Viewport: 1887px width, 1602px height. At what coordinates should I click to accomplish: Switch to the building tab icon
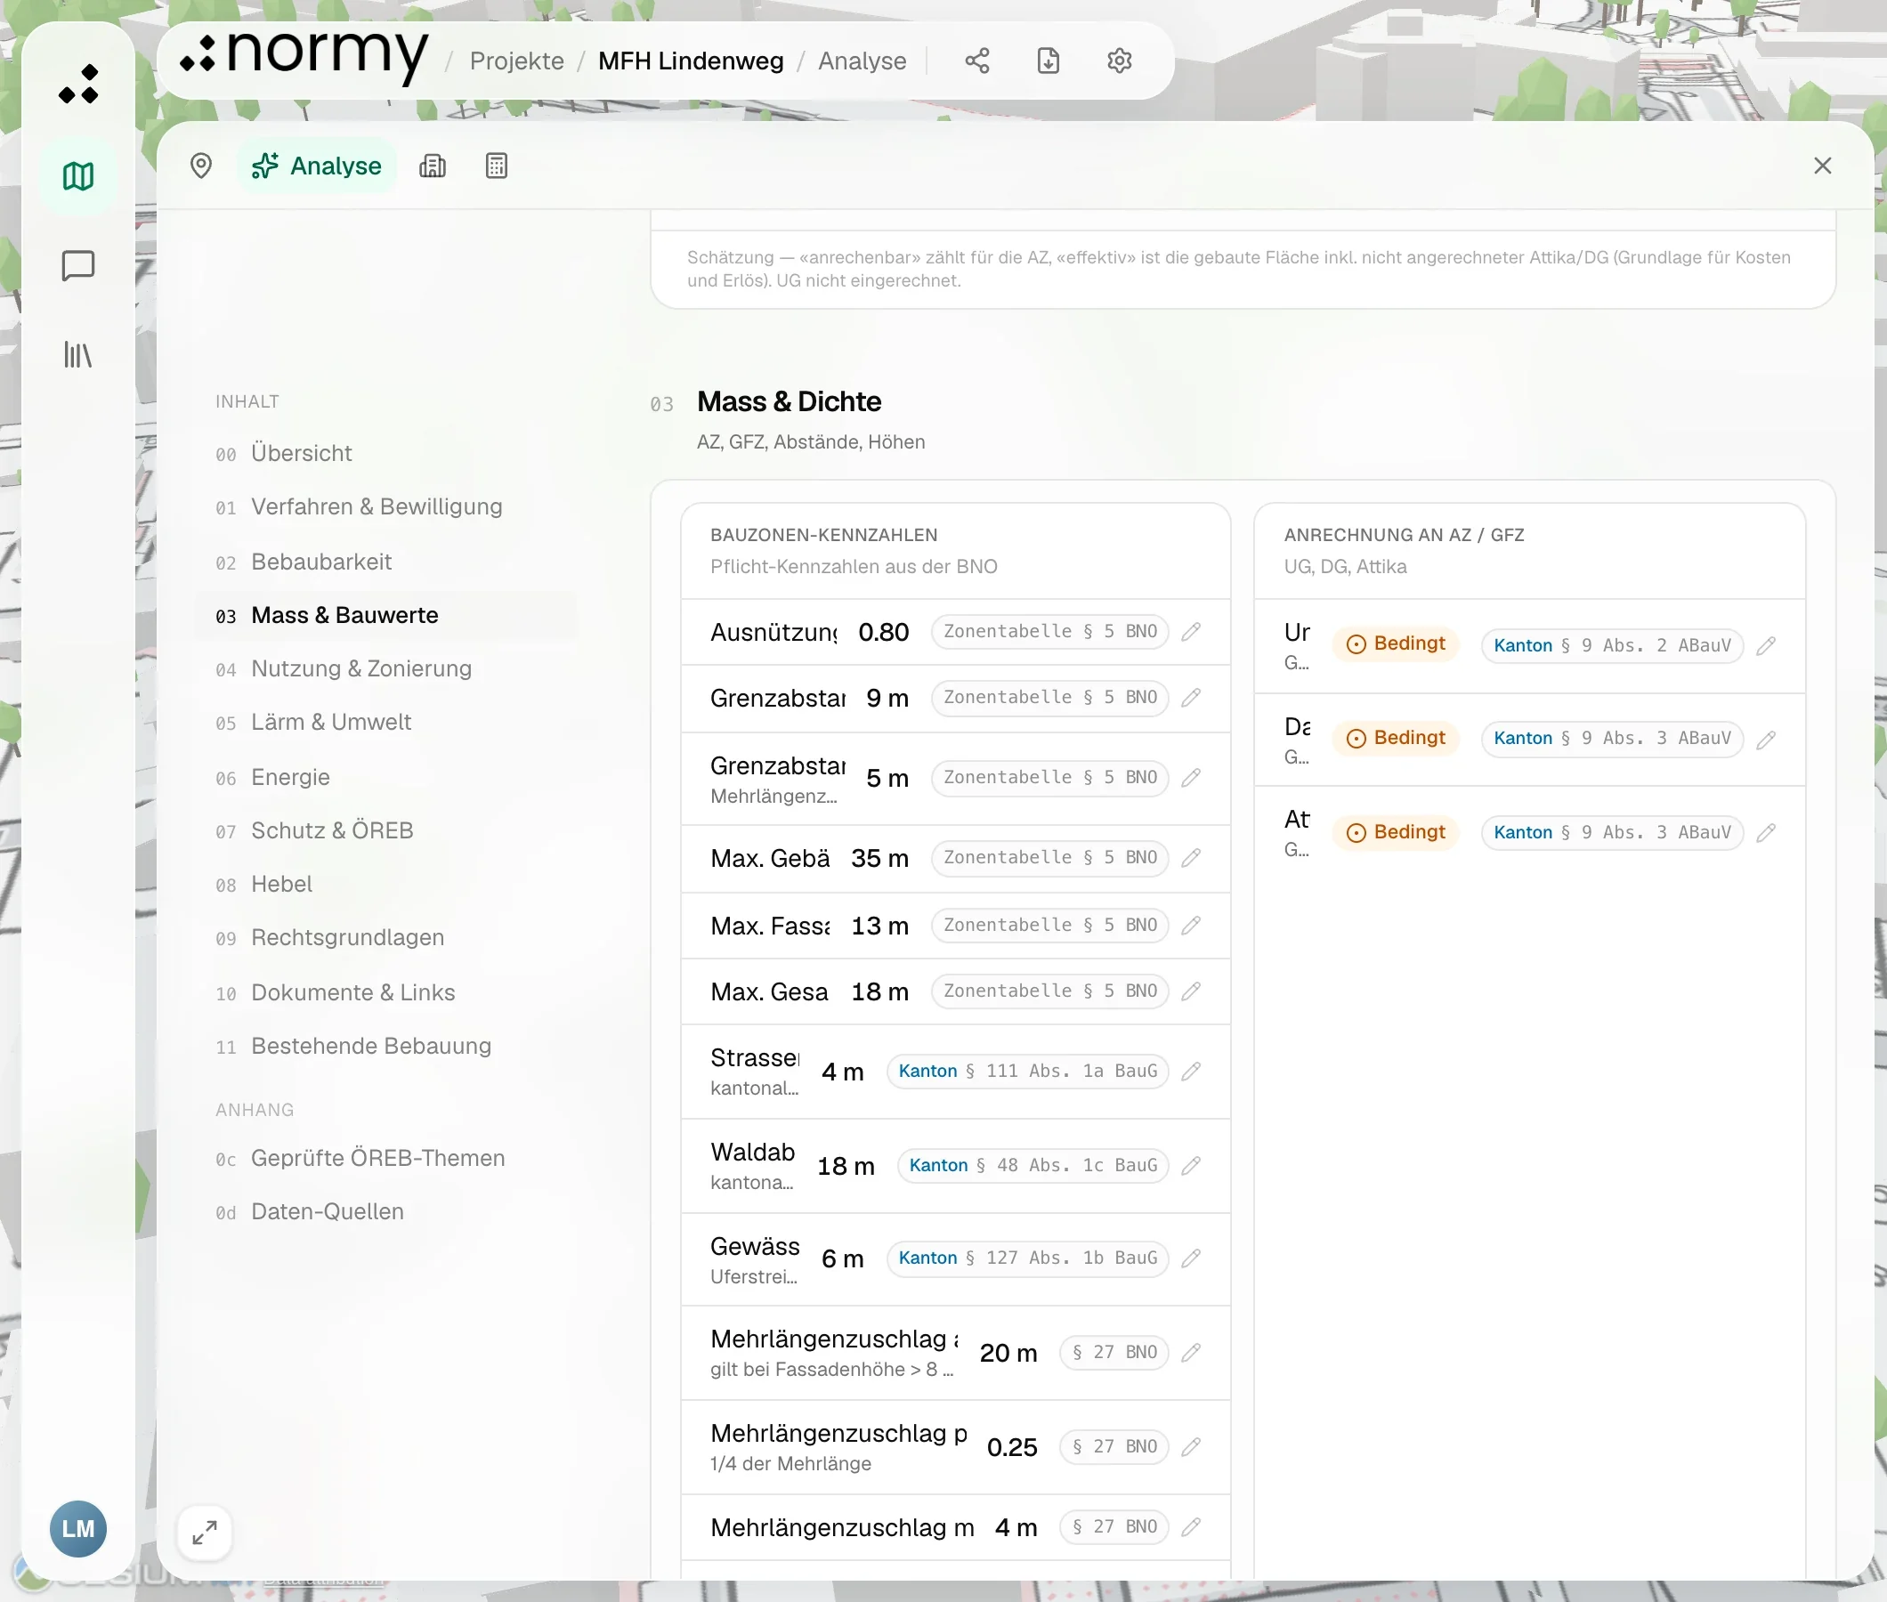coord(433,166)
